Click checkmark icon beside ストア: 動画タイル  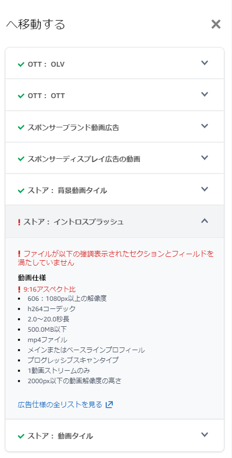(x=21, y=436)
